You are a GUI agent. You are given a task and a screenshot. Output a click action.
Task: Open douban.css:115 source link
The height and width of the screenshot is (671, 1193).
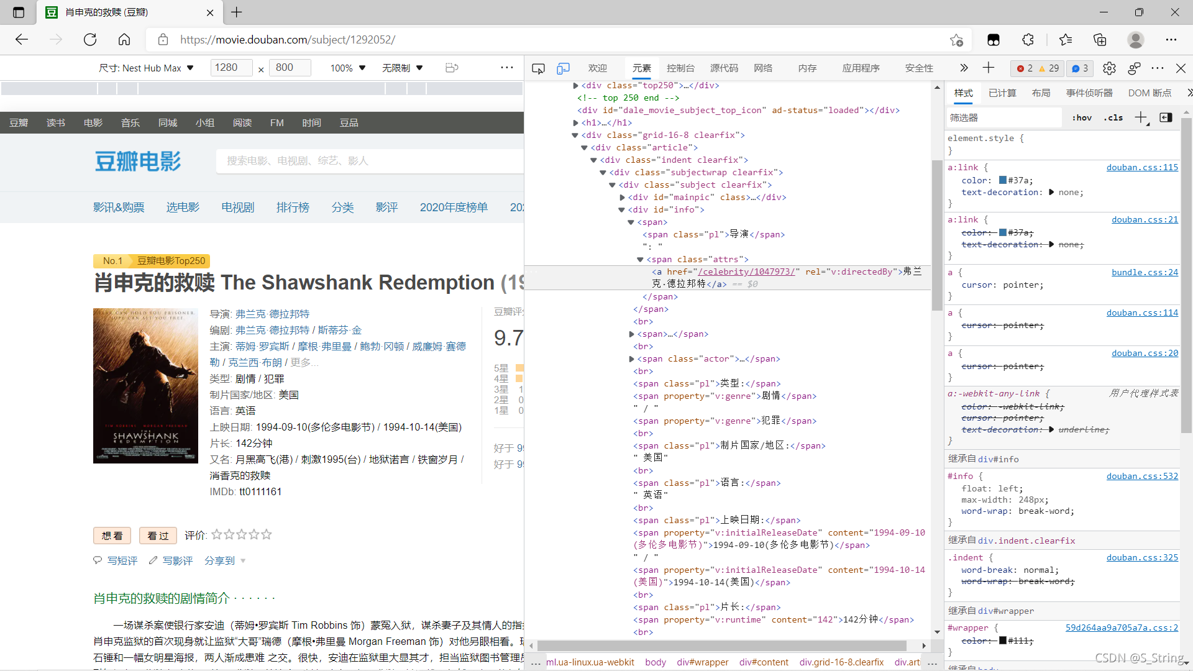point(1142,167)
